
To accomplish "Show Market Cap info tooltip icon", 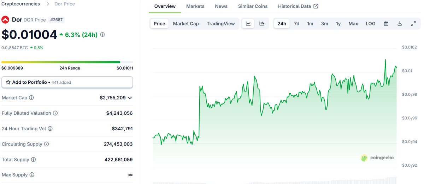I will coord(31,98).
